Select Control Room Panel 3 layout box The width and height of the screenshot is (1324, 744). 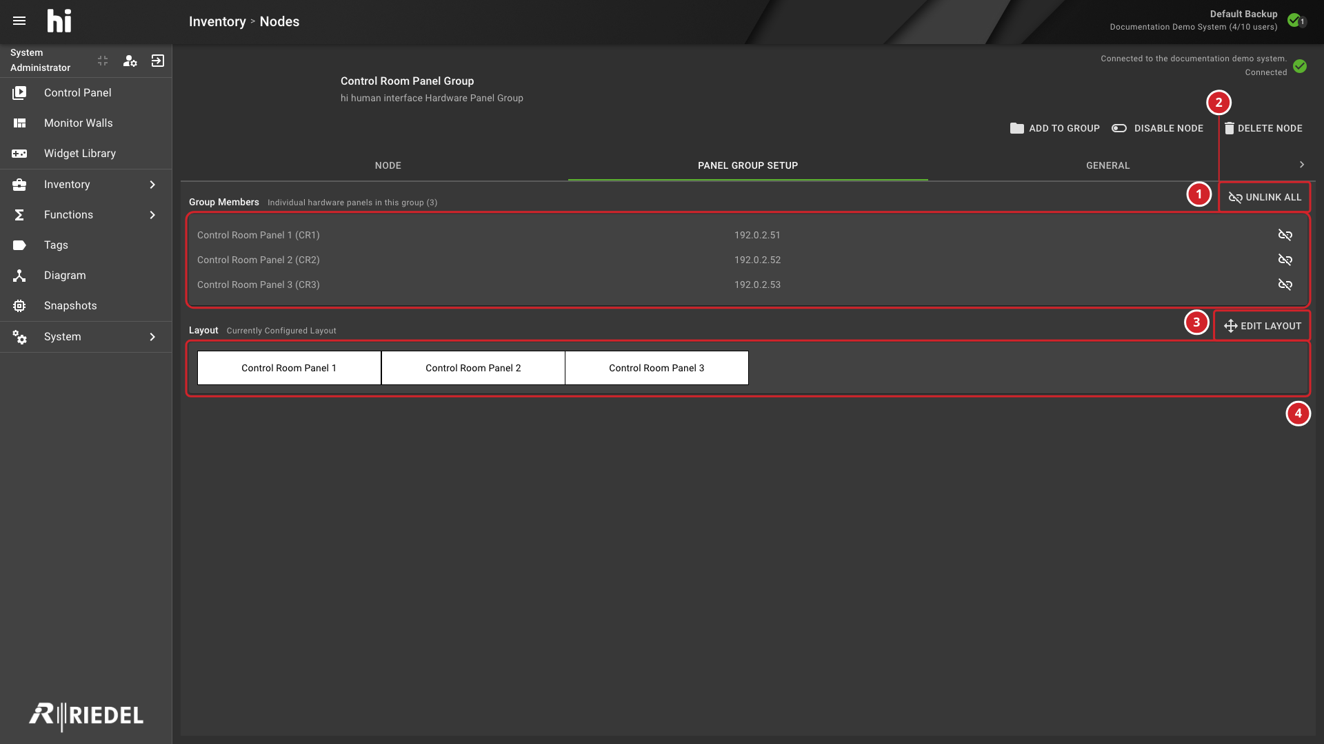(x=656, y=368)
